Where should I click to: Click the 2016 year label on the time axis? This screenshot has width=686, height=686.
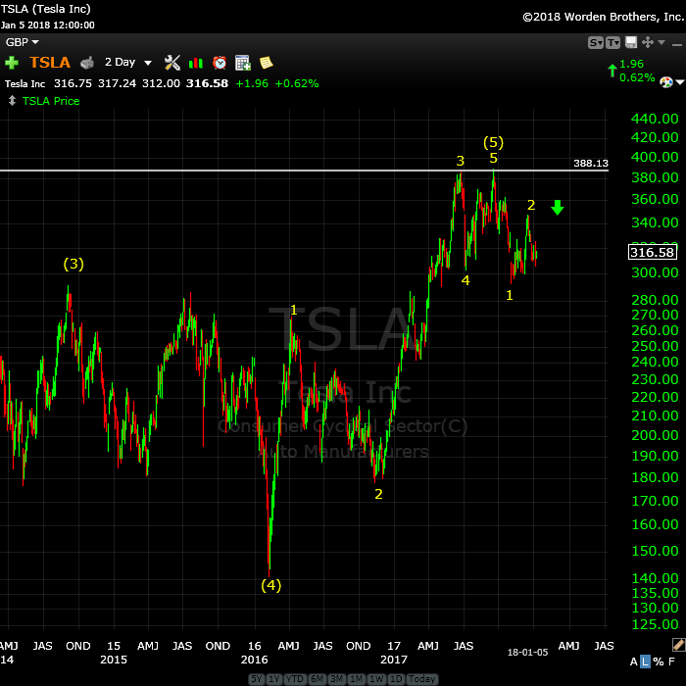coord(254,660)
